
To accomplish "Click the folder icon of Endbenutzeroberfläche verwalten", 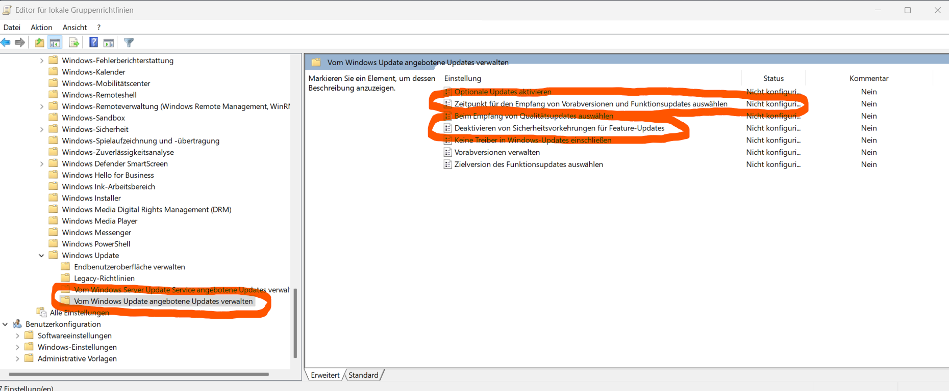I will point(65,266).
